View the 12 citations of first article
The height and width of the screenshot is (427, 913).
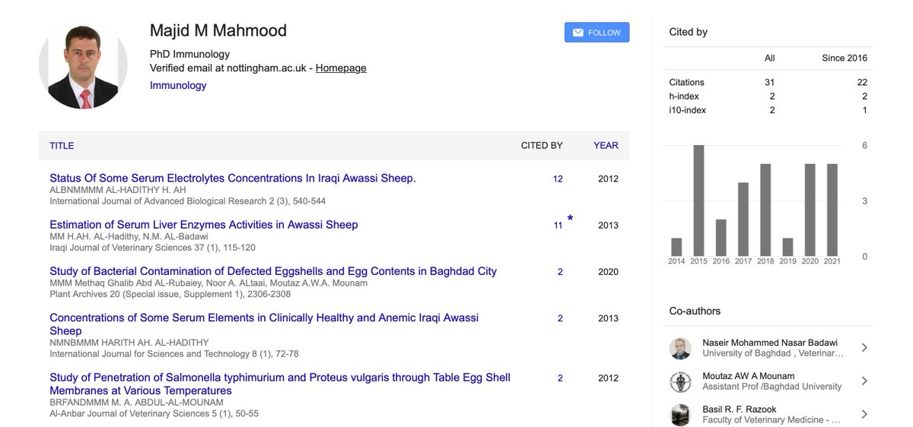(558, 179)
